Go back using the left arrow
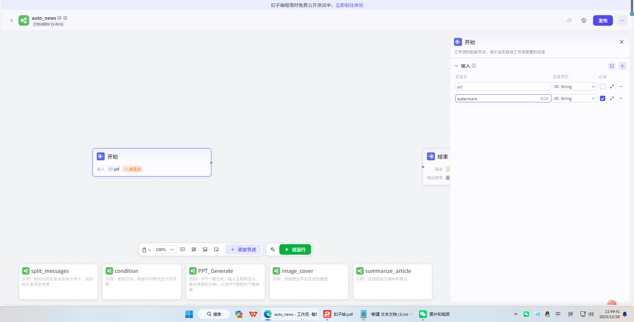Screen dimensions: 634x322 coord(12,20)
